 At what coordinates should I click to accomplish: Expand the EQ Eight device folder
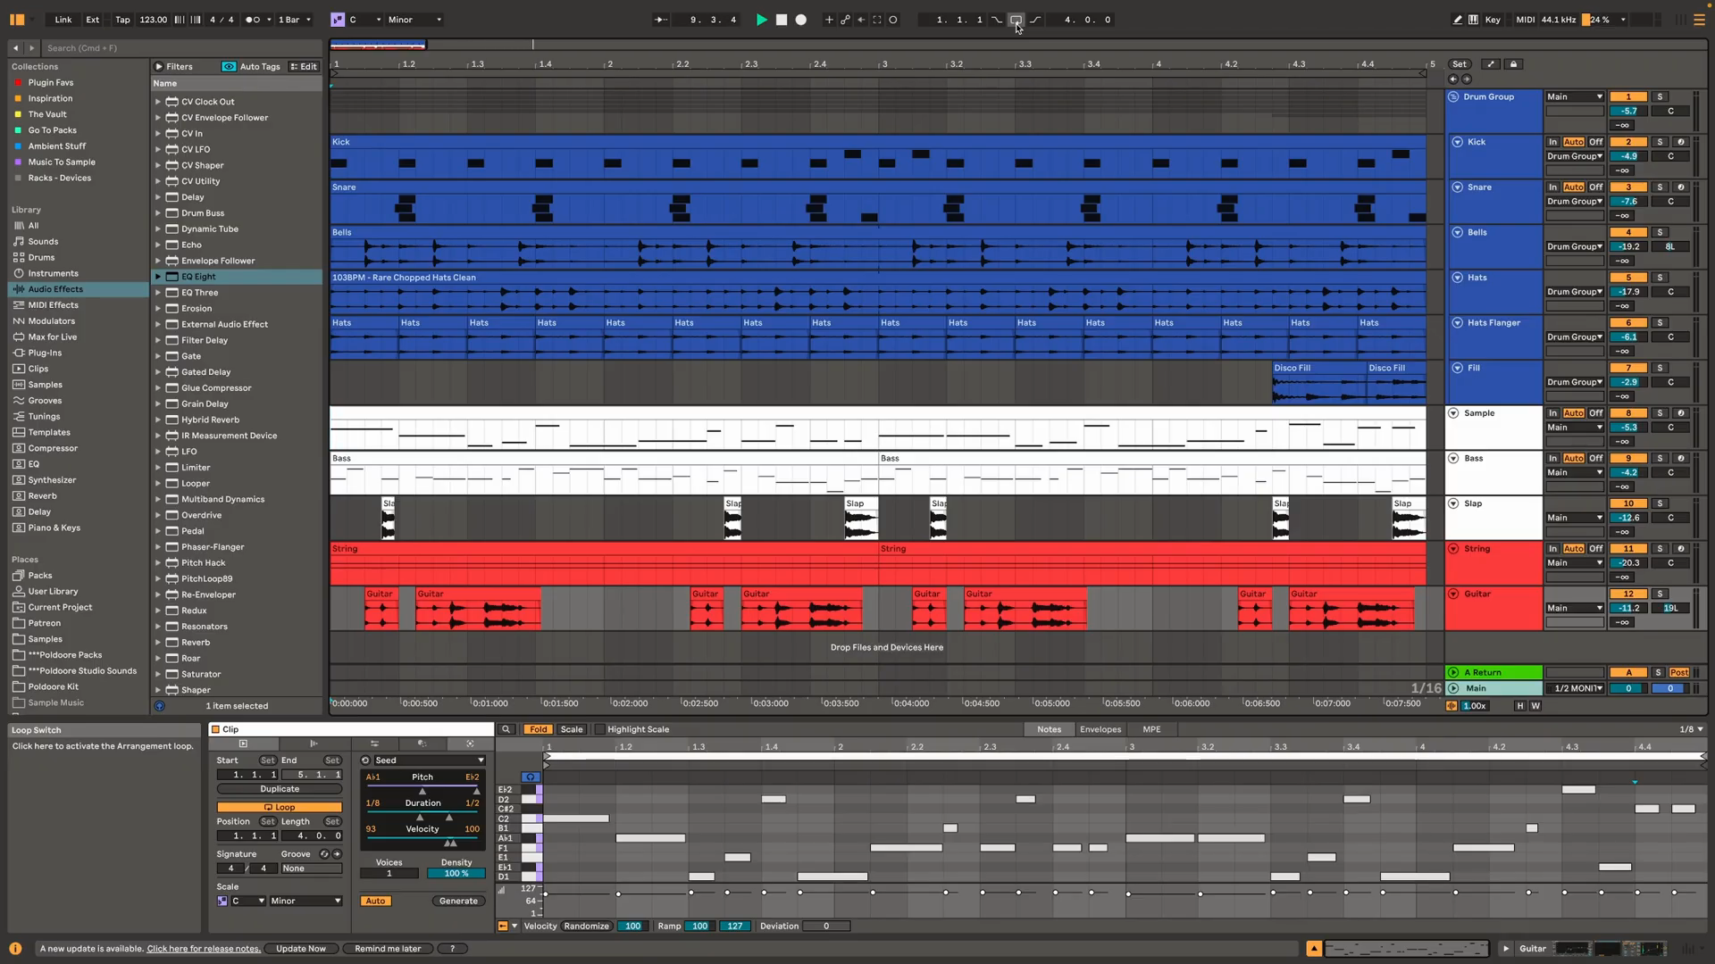(x=158, y=277)
